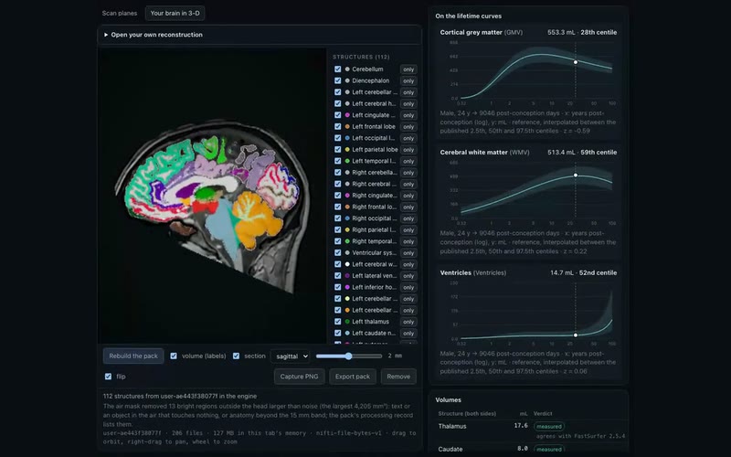Expand Open your own reconstruction section
Viewport: 731px width, 457px height.
click(260, 35)
